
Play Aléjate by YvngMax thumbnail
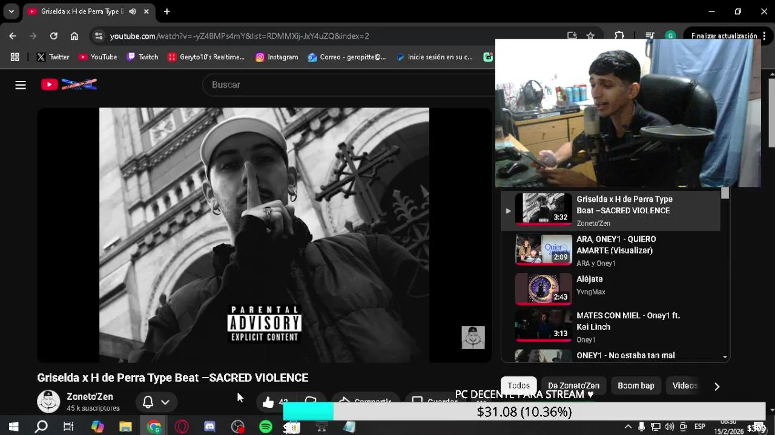543,289
